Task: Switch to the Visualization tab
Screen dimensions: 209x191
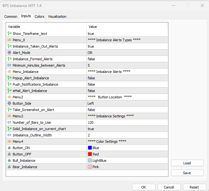Action: [57, 16]
